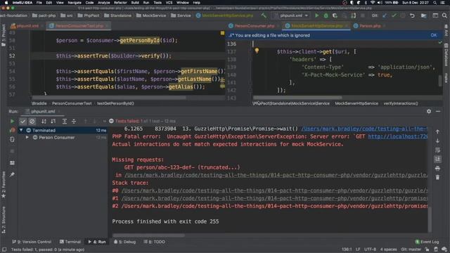
Task: Open the phpunit.xml run configuration dropdown
Action: coord(290,15)
